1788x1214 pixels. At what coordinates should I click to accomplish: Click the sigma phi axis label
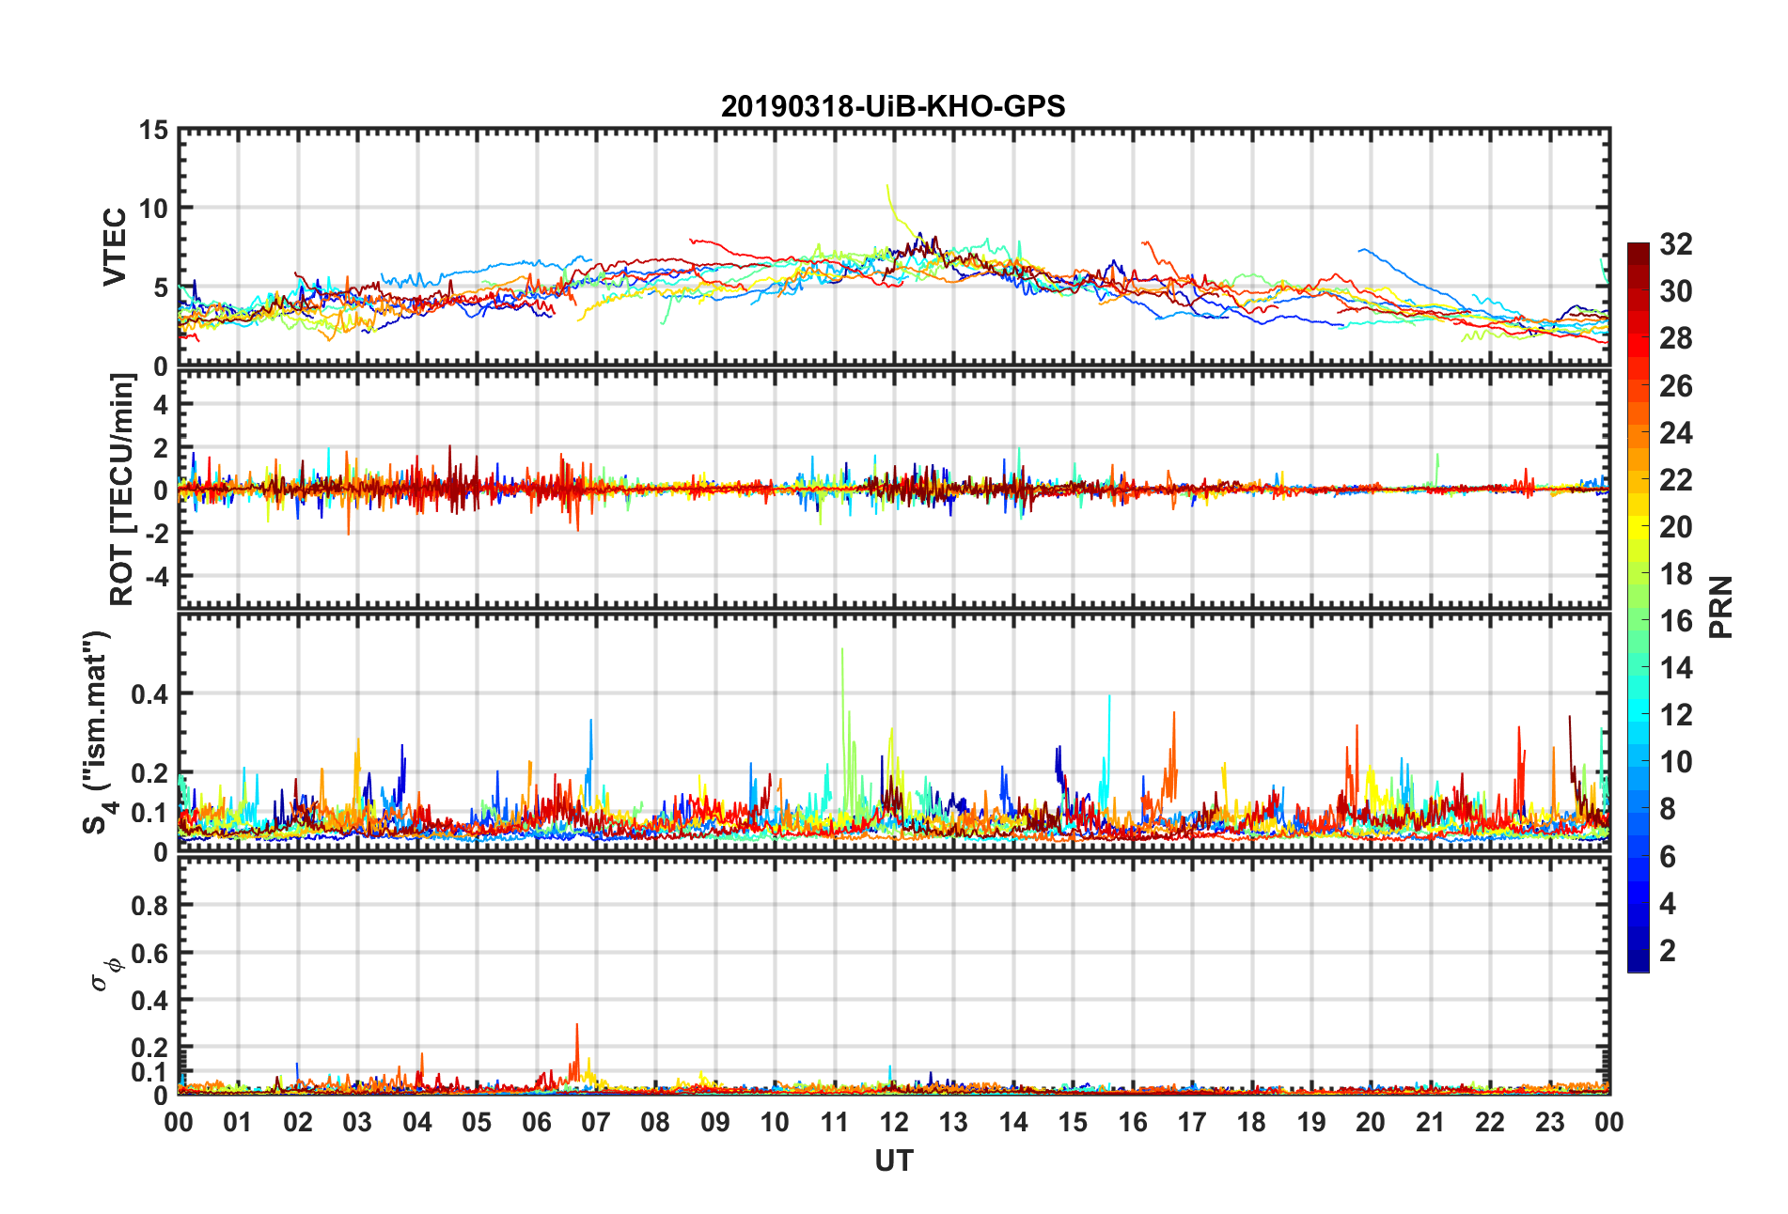pyautogui.click(x=105, y=973)
